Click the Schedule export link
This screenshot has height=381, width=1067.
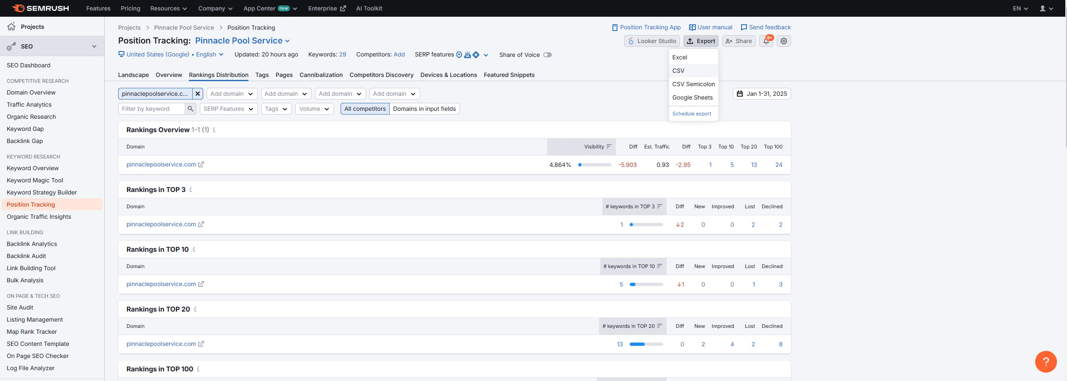pos(692,114)
